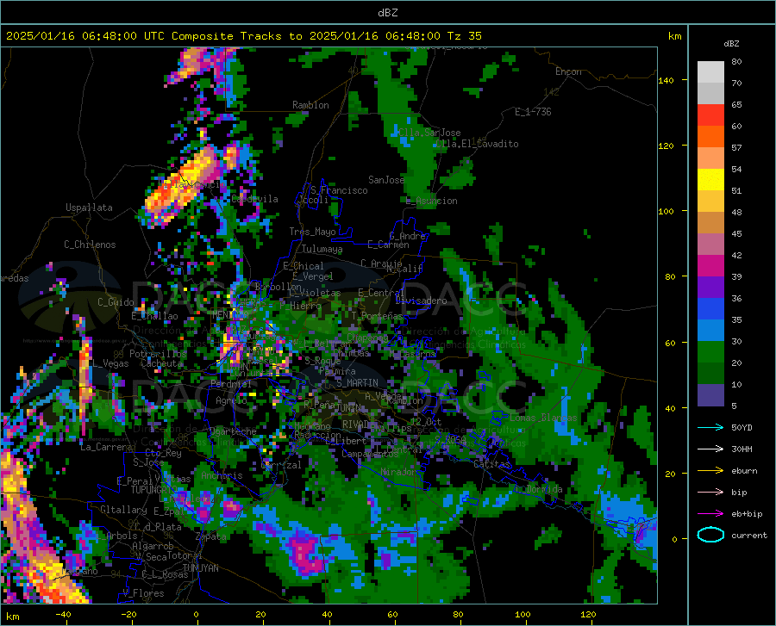Click the 'dBZ' title at top center

coord(387,13)
